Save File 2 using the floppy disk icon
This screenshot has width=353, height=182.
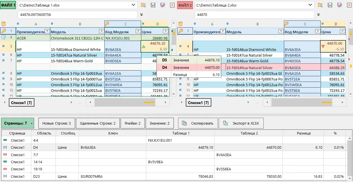[330, 5]
